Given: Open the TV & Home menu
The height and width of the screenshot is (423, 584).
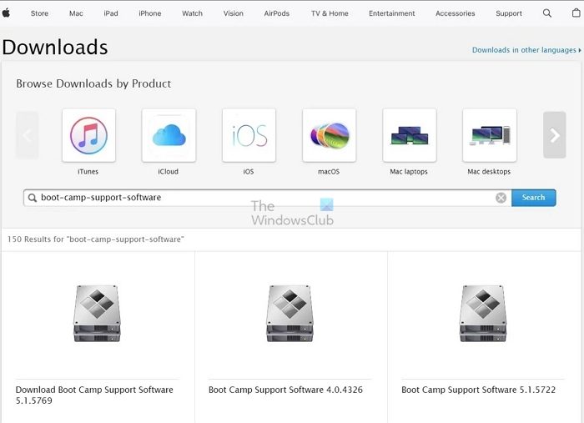Looking at the screenshot, I should pyautogui.click(x=330, y=13).
